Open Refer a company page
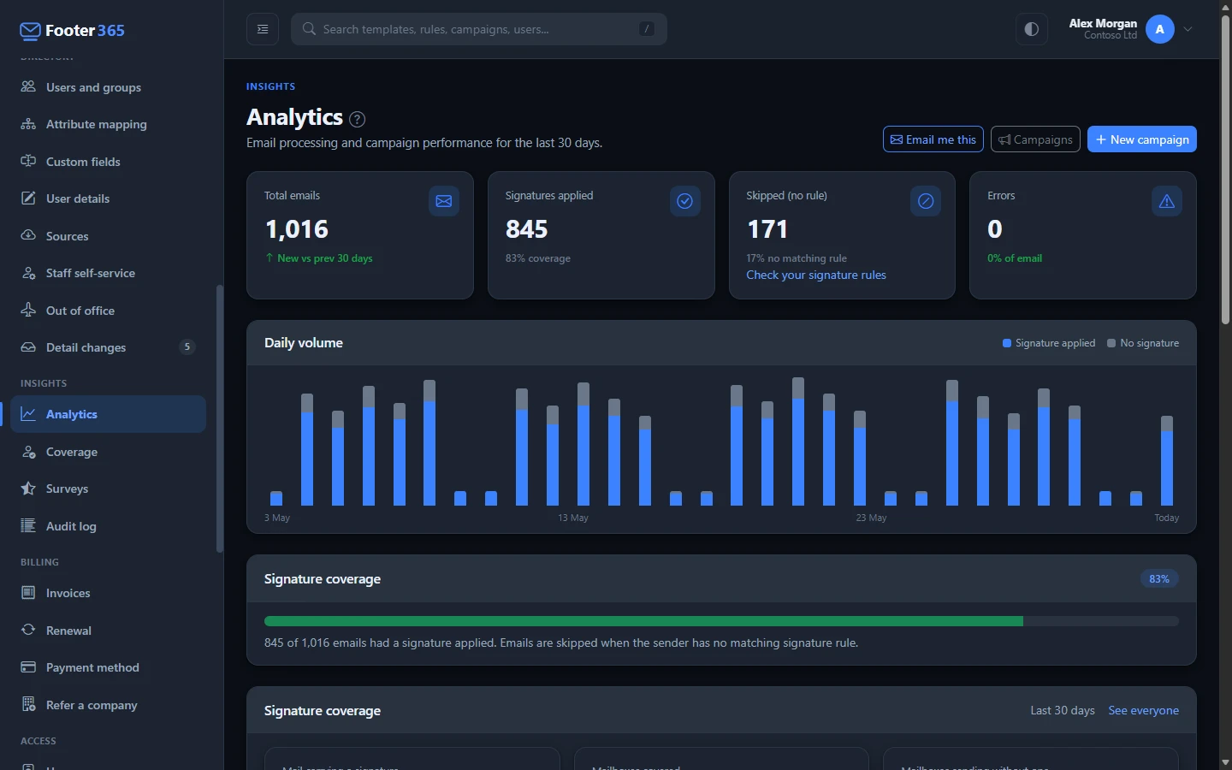Image resolution: width=1232 pixels, height=770 pixels. (109, 705)
